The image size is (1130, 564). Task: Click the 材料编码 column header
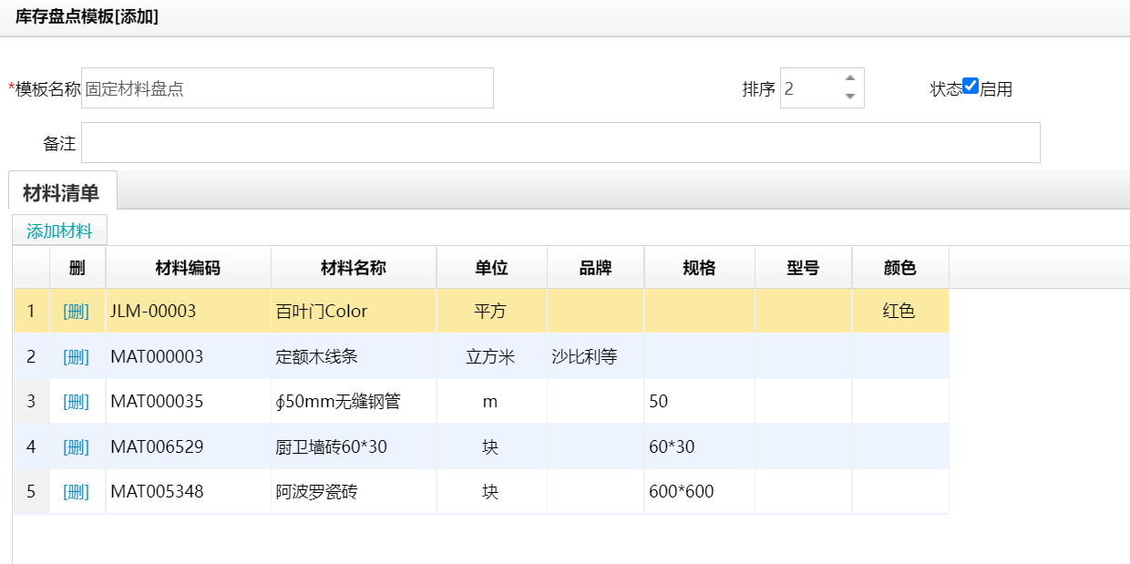point(188,268)
